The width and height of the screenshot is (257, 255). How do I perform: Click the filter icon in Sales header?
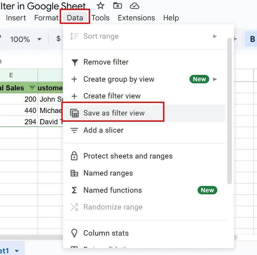click(32, 88)
